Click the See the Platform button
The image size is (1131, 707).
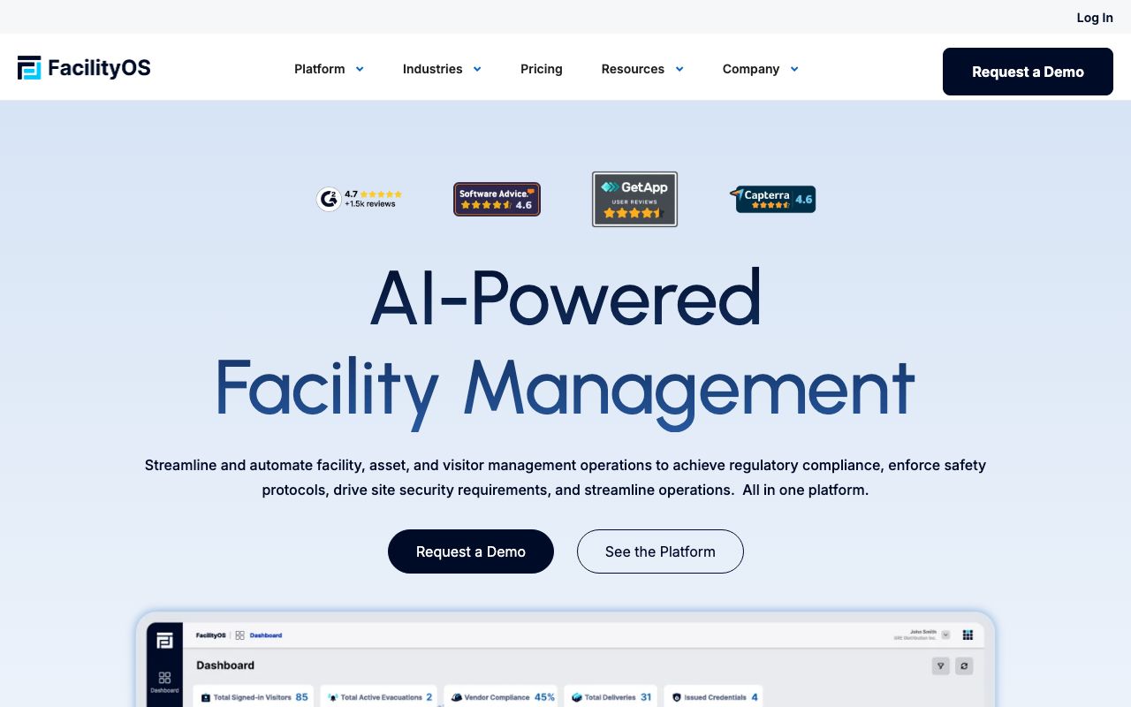click(x=660, y=551)
